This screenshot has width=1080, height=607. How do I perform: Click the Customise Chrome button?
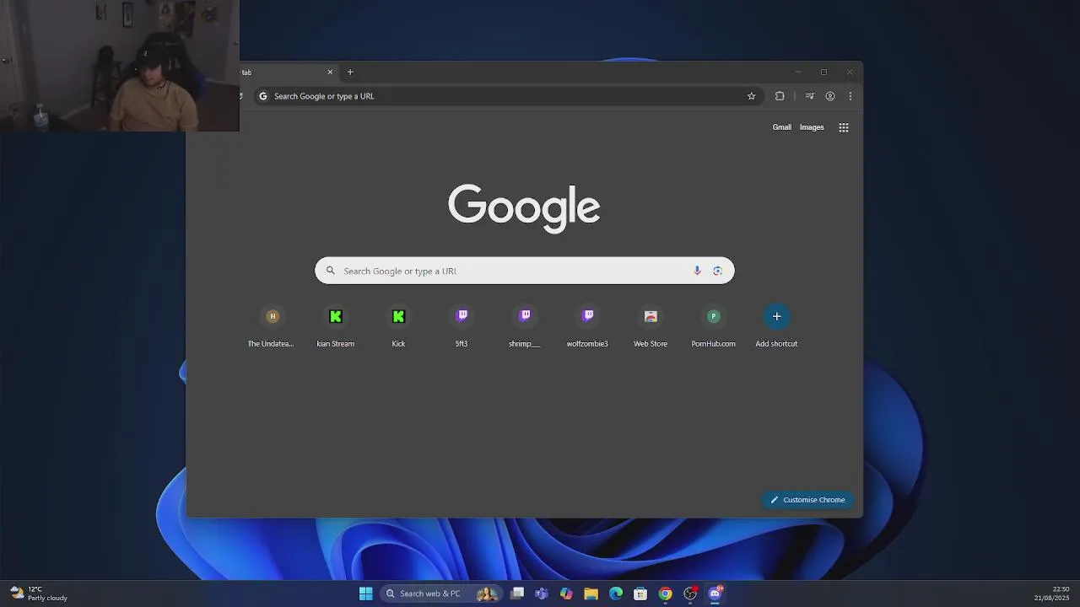[x=807, y=500]
